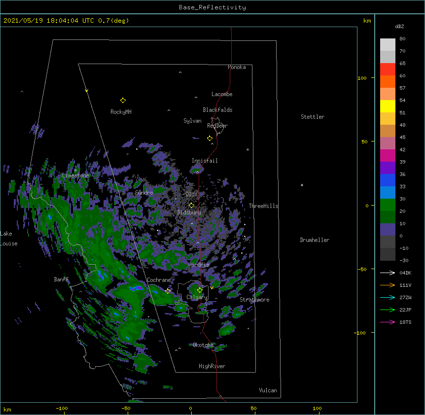
Task: Click the yellow diamond marker near Didsbury
Action: point(191,205)
